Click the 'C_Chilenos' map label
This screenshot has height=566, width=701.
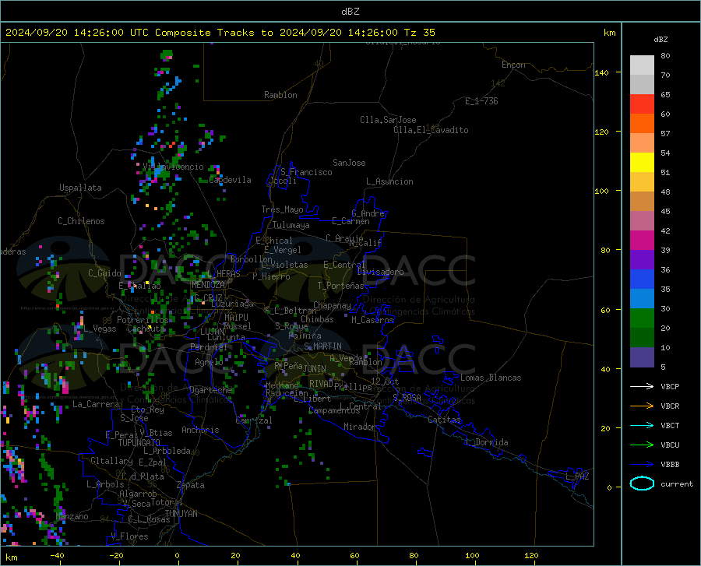(81, 221)
